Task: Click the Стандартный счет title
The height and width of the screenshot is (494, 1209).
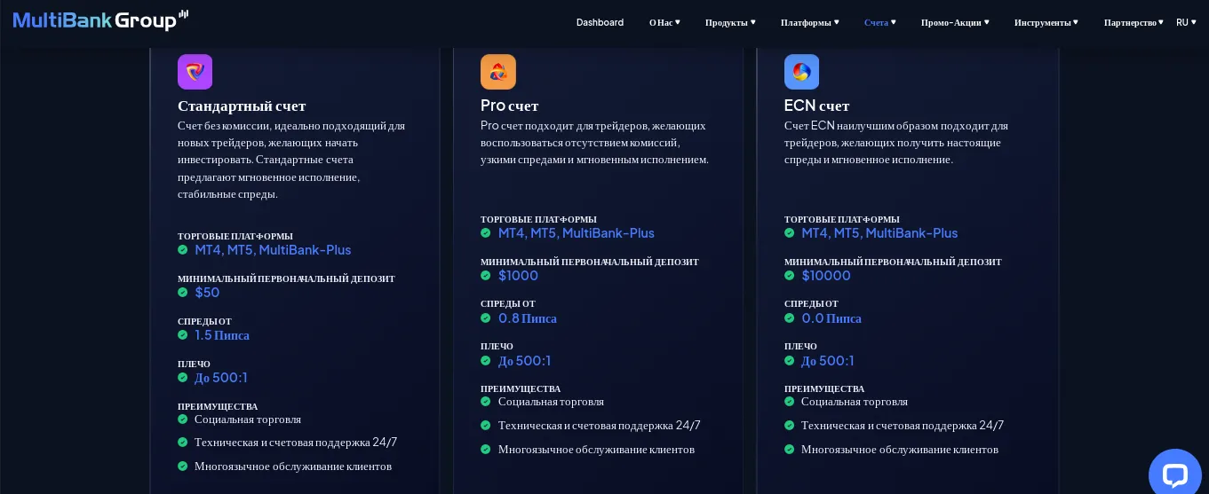Action: pyautogui.click(x=242, y=106)
